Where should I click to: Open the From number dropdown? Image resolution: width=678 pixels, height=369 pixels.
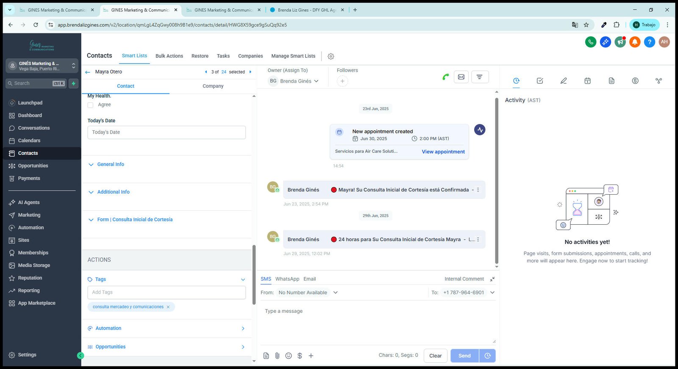308,293
